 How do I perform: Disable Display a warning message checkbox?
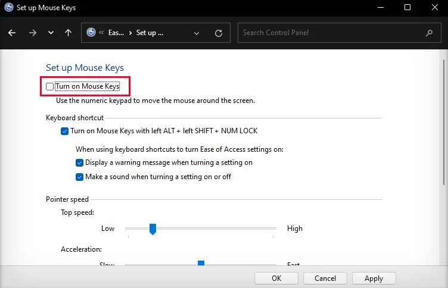point(80,162)
